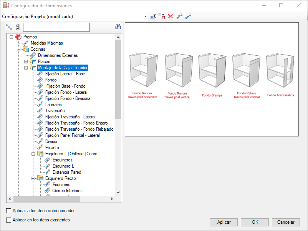The width and height of the screenshot is (308, 231).
Task: Select Fijación Fondo - Lateral item
Action: coord(66,92)
